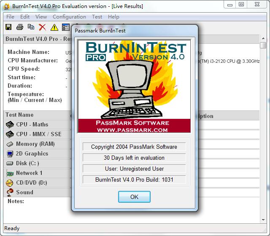
Task: Open the View menu
Action: pyautogui.click(x=41, y=17)
